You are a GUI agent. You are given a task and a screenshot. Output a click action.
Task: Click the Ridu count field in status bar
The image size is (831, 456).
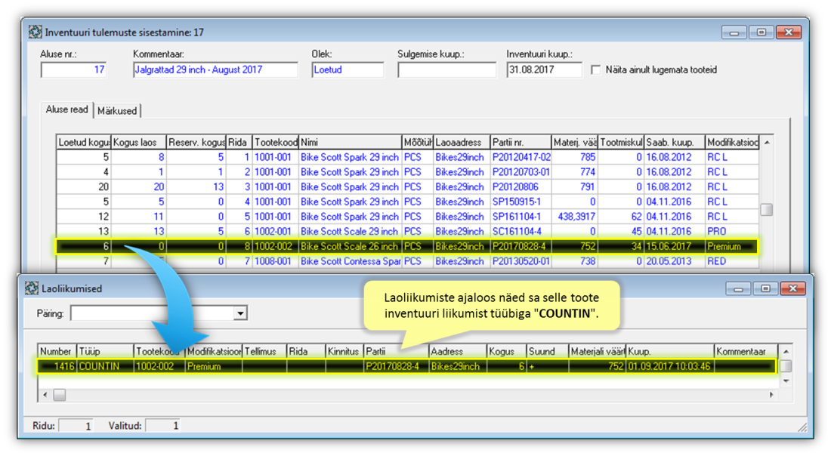click(76, 425)
